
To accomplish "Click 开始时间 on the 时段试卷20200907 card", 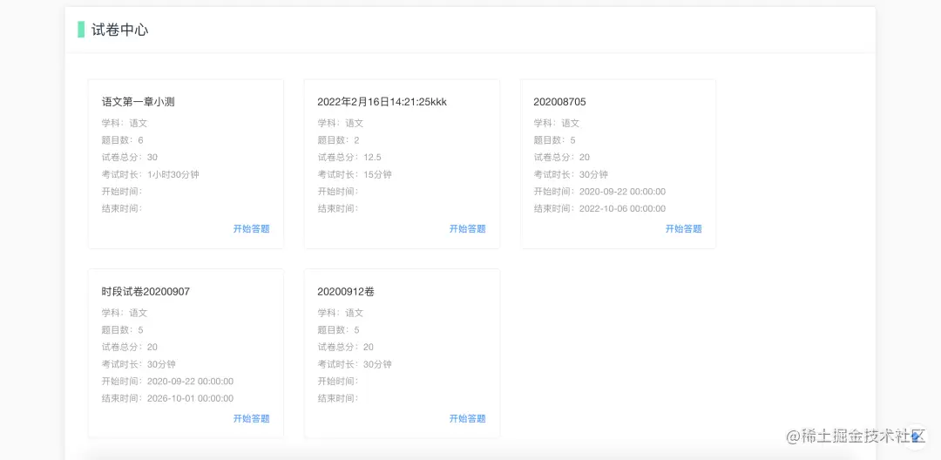I will tap(167, 382).
